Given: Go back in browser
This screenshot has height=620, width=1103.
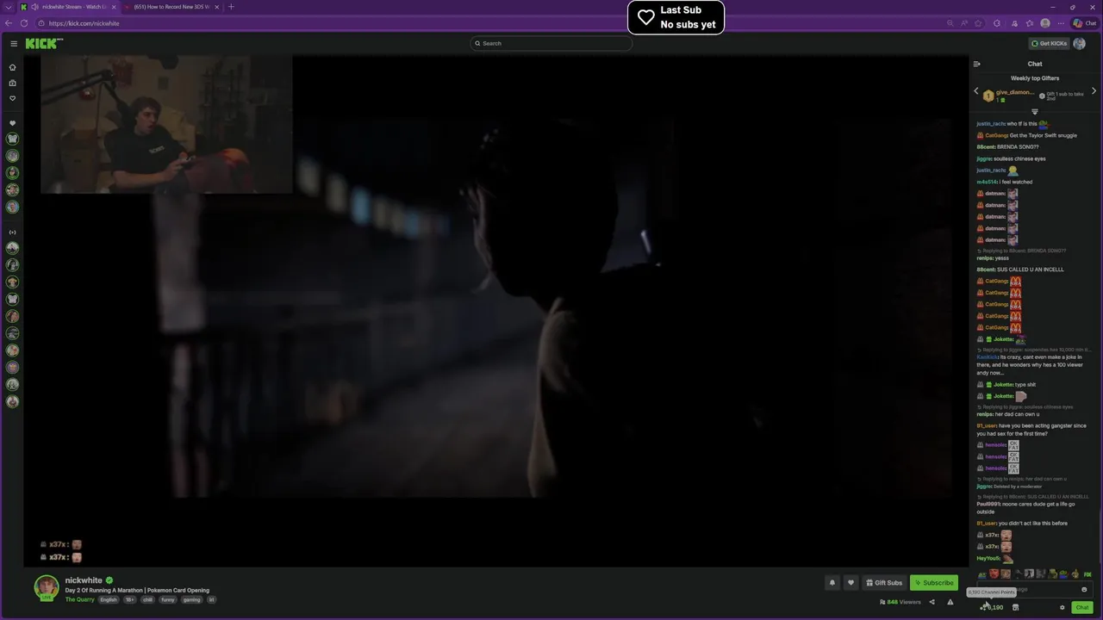Looking at the screenshot, I should tap(9, 23).
